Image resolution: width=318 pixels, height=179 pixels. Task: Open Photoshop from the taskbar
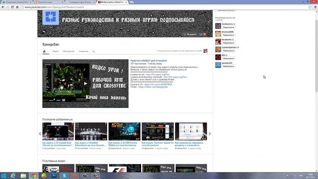click(54, 176)
